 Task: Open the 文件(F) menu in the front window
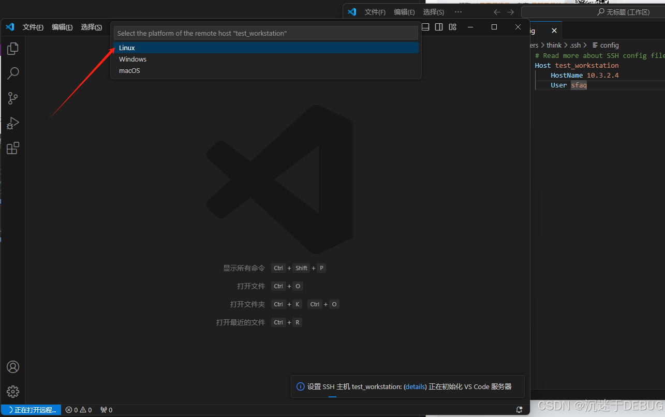tap(33, 27)
